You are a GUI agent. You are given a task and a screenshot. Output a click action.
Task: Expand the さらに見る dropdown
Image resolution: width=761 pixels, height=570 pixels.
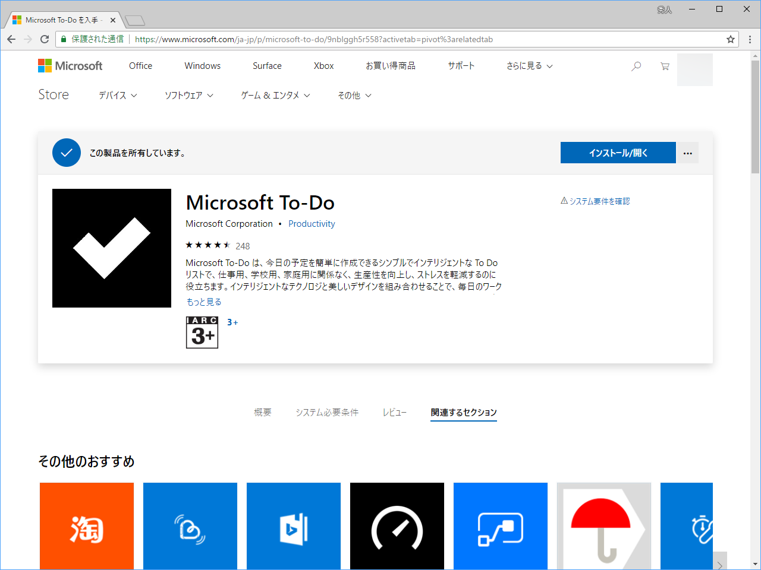tap(529, 66)
